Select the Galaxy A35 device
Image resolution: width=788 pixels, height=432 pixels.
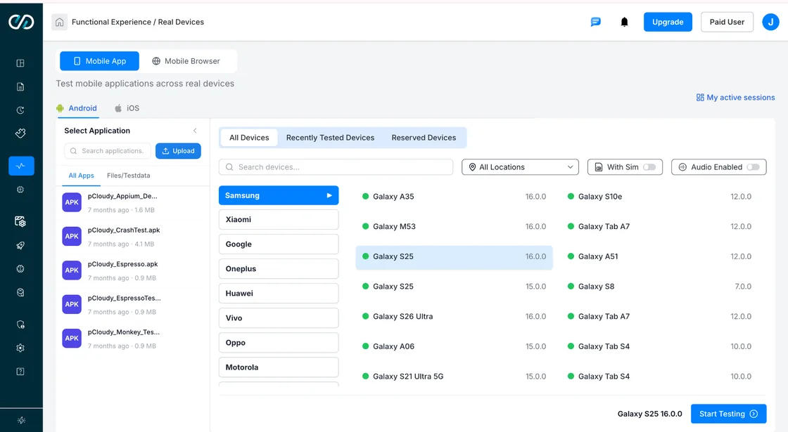coord(455,197)
